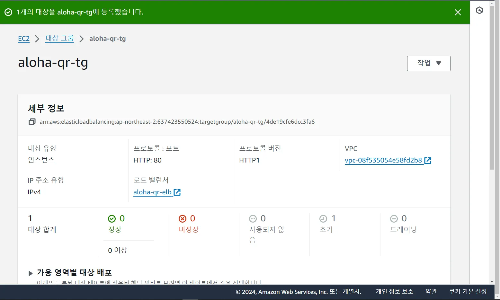The height and width of the screenshot is (300, 500).
Task: Click the healthy (정상) green check icon
Action: coord(112,219)
